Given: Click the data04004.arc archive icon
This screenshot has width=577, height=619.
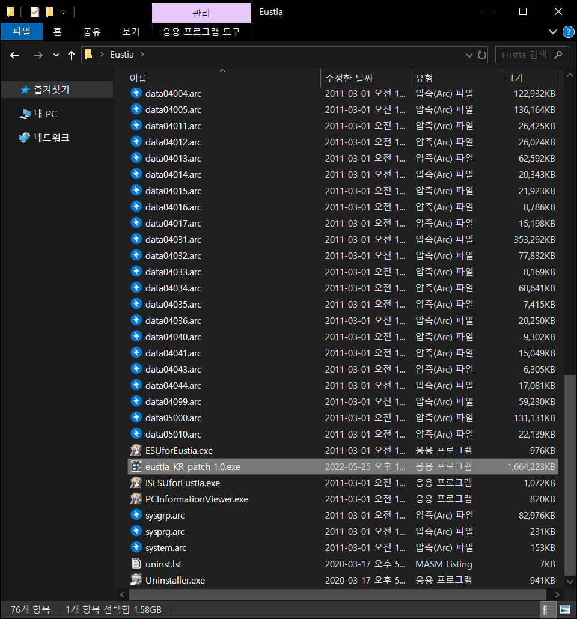Looking at the screenshot, I should [x=136, y=93].
